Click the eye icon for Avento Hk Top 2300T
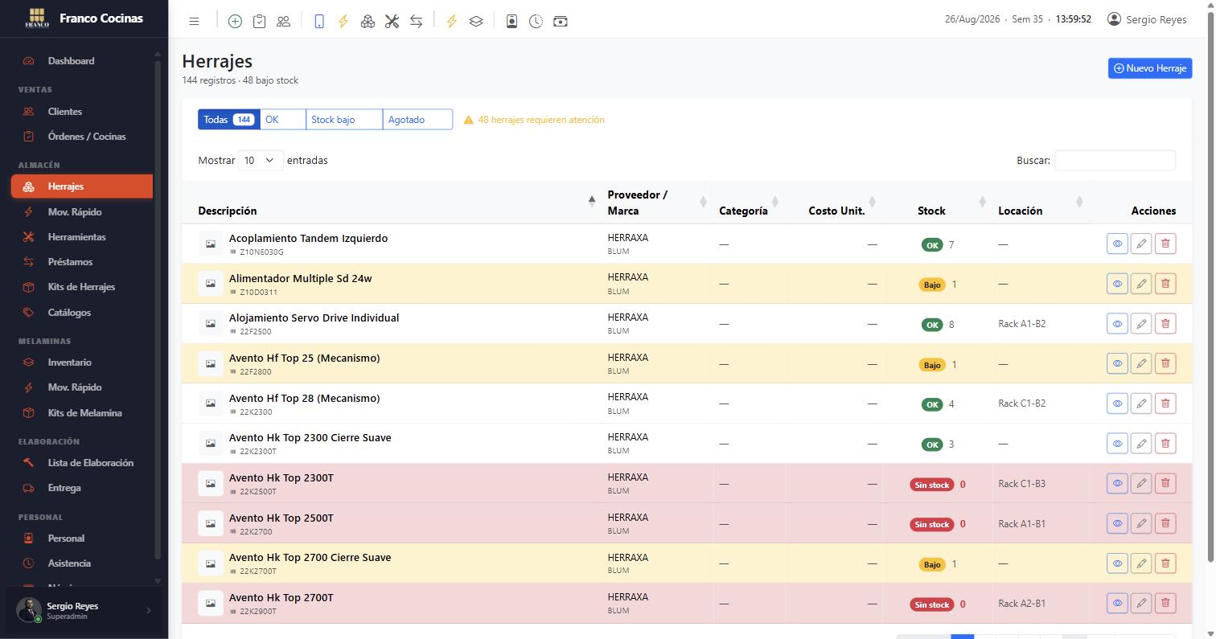The height and width of the screenshot is (639, 1216). [x=1117, y=484]
